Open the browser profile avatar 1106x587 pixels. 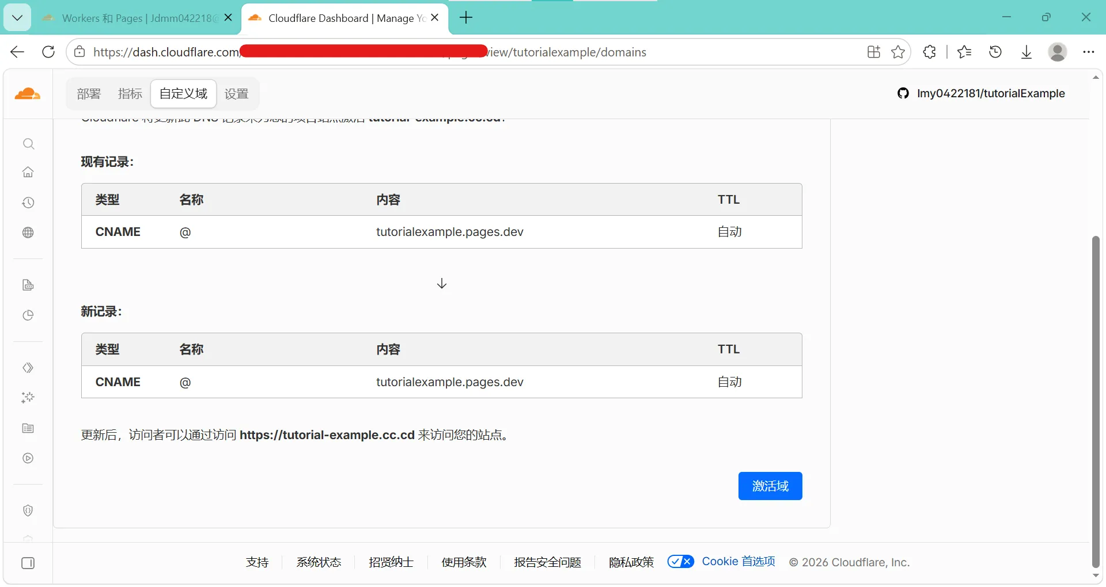click(x=1058, y=52)
